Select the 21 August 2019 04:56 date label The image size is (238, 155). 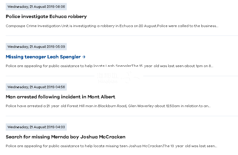click(x=36, y=87)
